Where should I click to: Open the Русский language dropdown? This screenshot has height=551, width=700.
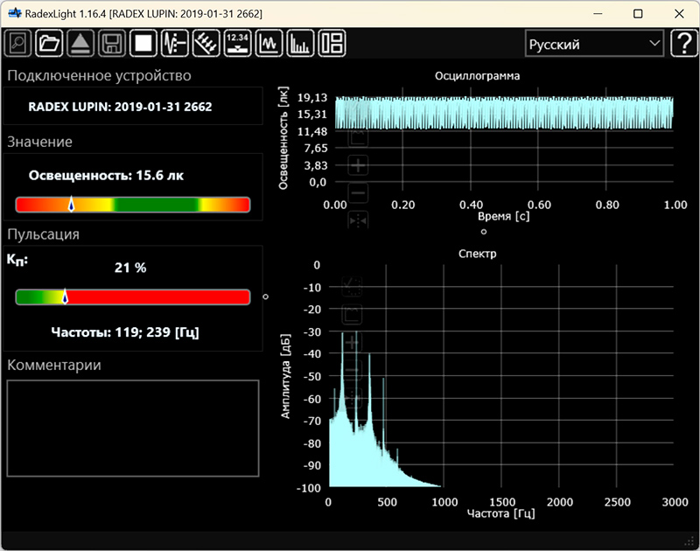point(594,44)
